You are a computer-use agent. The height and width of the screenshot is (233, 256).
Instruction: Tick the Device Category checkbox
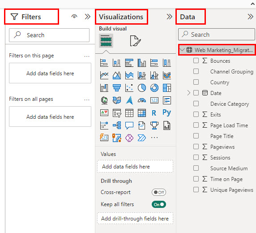pyautogui.click(x=196, y=104)
